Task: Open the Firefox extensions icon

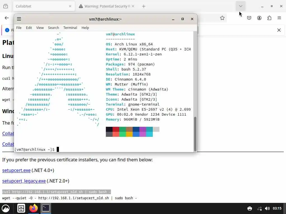Action: click(270, 18)
